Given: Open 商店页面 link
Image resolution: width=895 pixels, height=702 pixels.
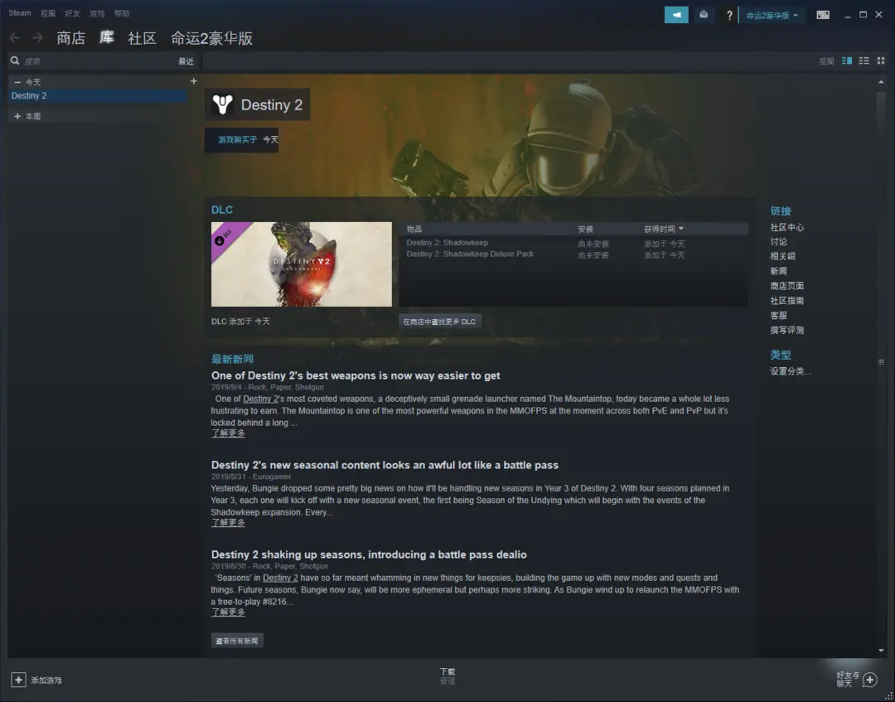Looking at the screenshot, I should (786, 286).
